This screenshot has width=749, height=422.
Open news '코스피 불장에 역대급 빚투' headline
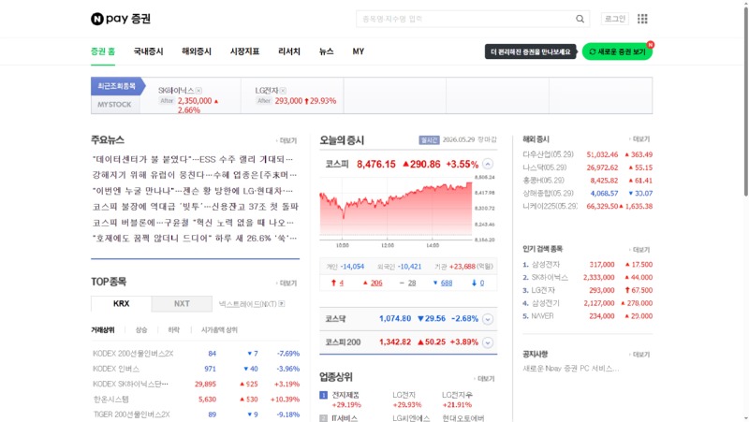[196, 206]
